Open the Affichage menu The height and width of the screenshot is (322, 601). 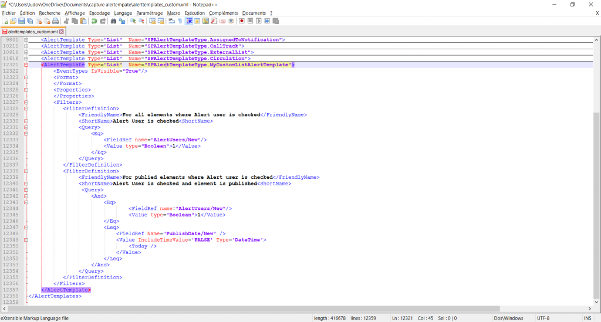(x=75, y=13)
